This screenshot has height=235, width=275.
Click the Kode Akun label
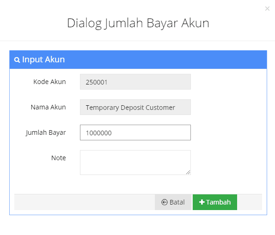49,82
